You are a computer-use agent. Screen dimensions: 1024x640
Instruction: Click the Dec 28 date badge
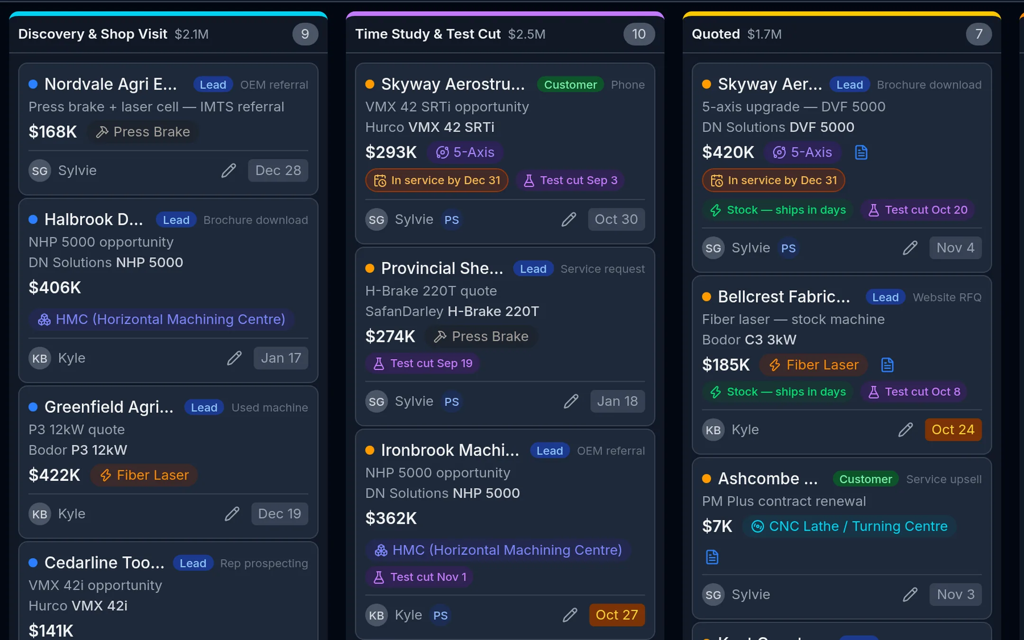278,170
